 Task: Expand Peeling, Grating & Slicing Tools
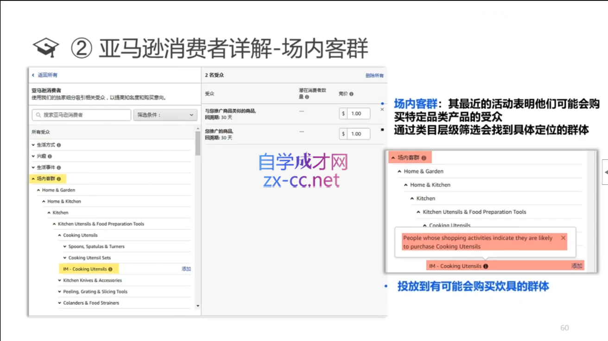(60, 291)
